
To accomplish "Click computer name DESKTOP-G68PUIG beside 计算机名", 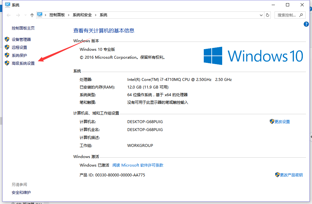I will coord(145,122).
